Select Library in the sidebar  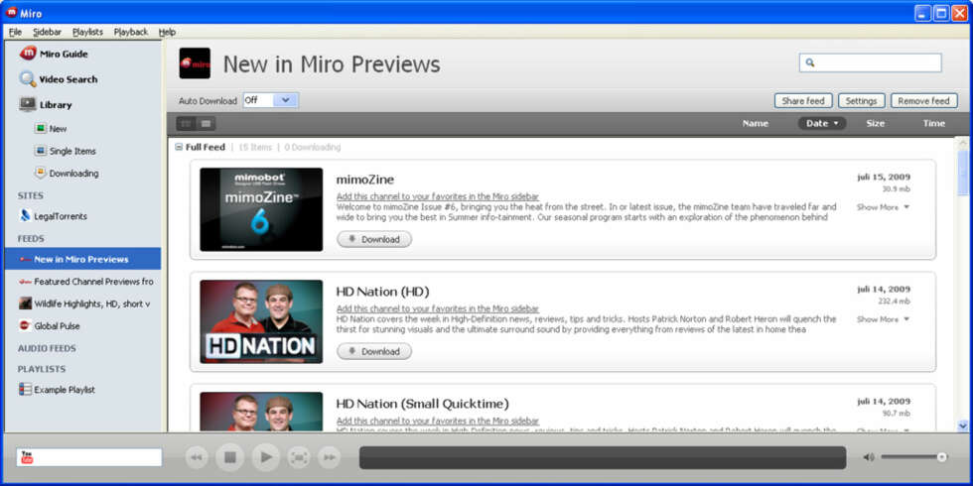point(46,105)
